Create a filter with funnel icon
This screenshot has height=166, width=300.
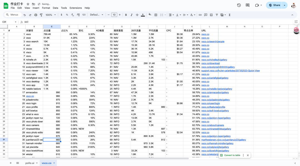tap(217, 15)
